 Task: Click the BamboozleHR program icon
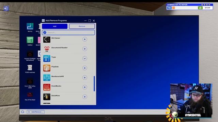(47, 78)
